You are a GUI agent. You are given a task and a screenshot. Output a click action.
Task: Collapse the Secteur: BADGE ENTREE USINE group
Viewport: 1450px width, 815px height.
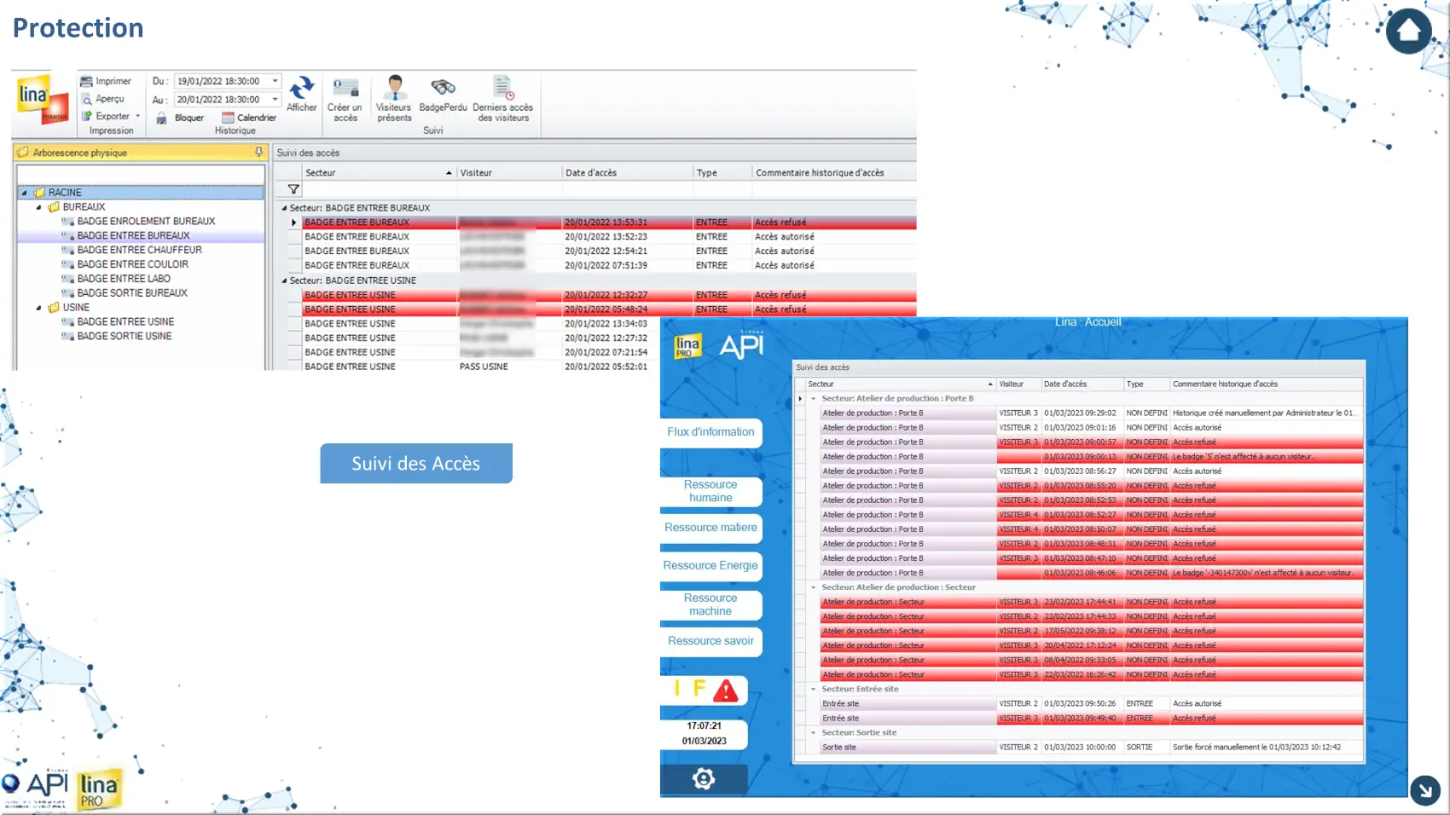coord(285,280)
